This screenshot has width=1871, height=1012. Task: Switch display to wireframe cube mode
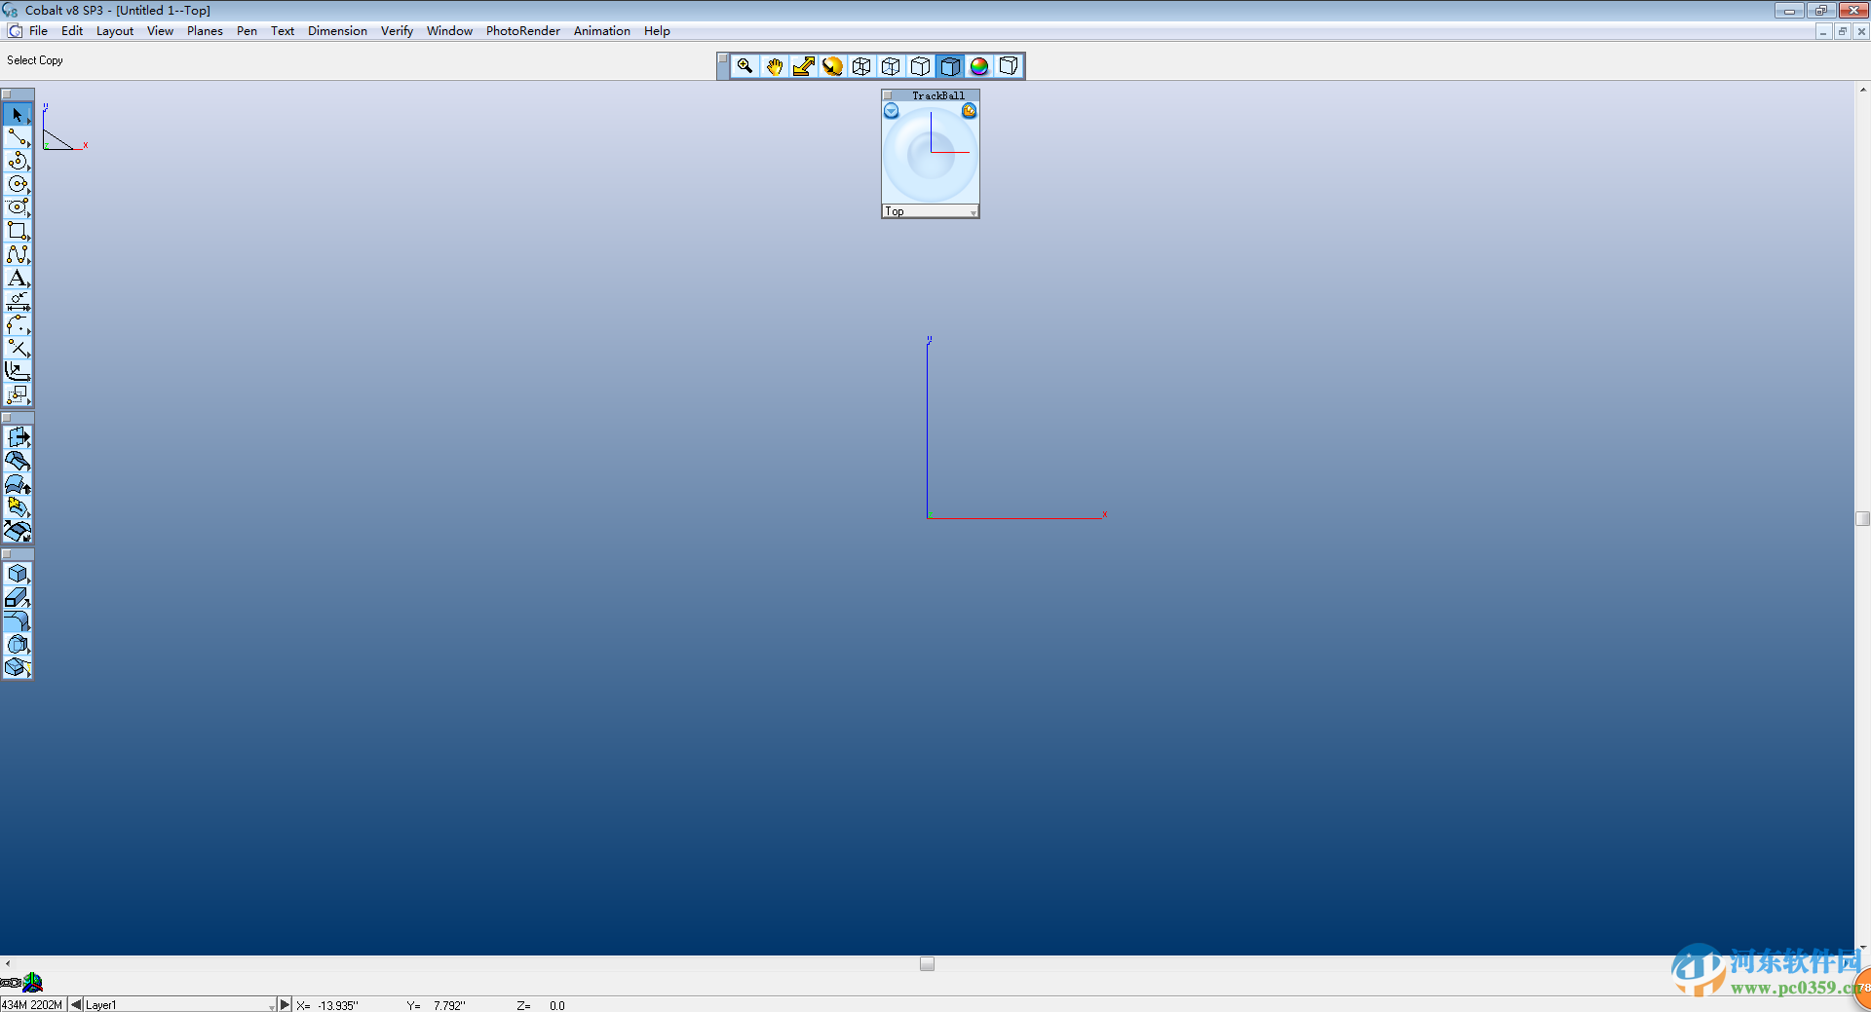(x=861, y=65)
